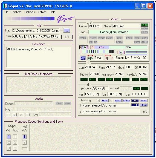The width and height of the screenshot is (156, 158).
Task: Click the browse '...' button next to Path
Action: pos(67,30)
